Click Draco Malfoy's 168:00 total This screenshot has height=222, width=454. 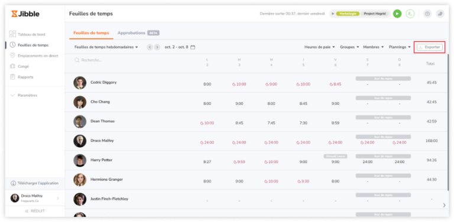pyautogui.click(x=432, y=141)
